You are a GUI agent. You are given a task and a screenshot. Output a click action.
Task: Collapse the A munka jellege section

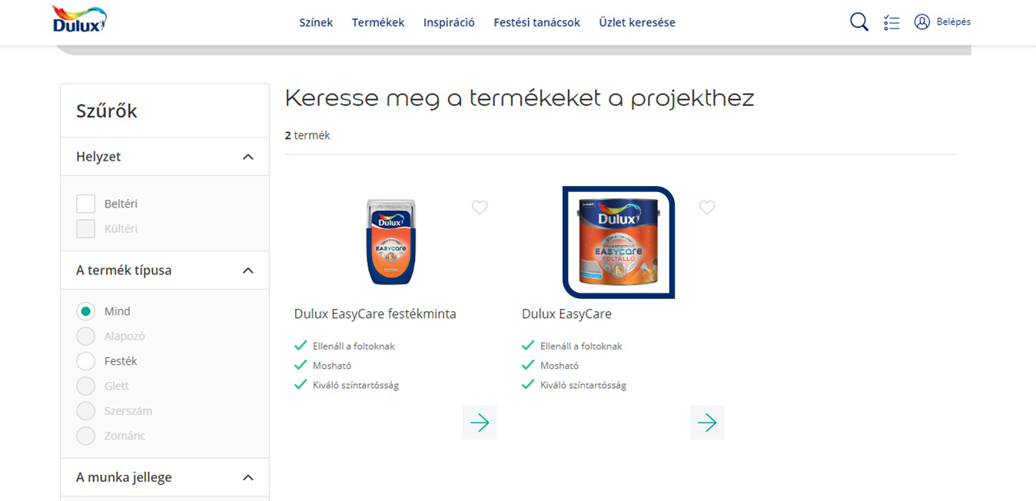pyautogui.click(x=247, y=478)
